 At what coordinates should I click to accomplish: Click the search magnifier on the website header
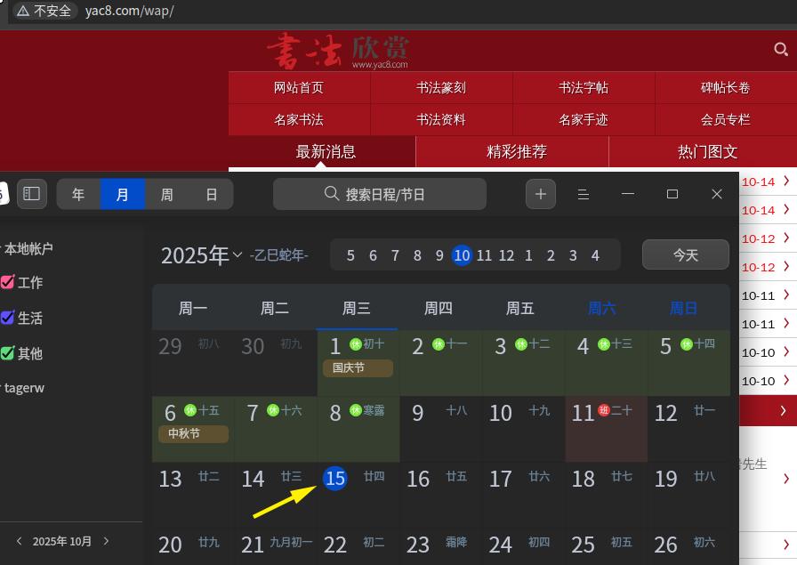781,49
